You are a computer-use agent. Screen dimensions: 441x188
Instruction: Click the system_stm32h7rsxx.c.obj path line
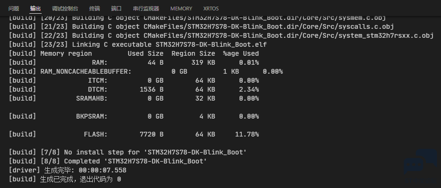click(221, 35)
